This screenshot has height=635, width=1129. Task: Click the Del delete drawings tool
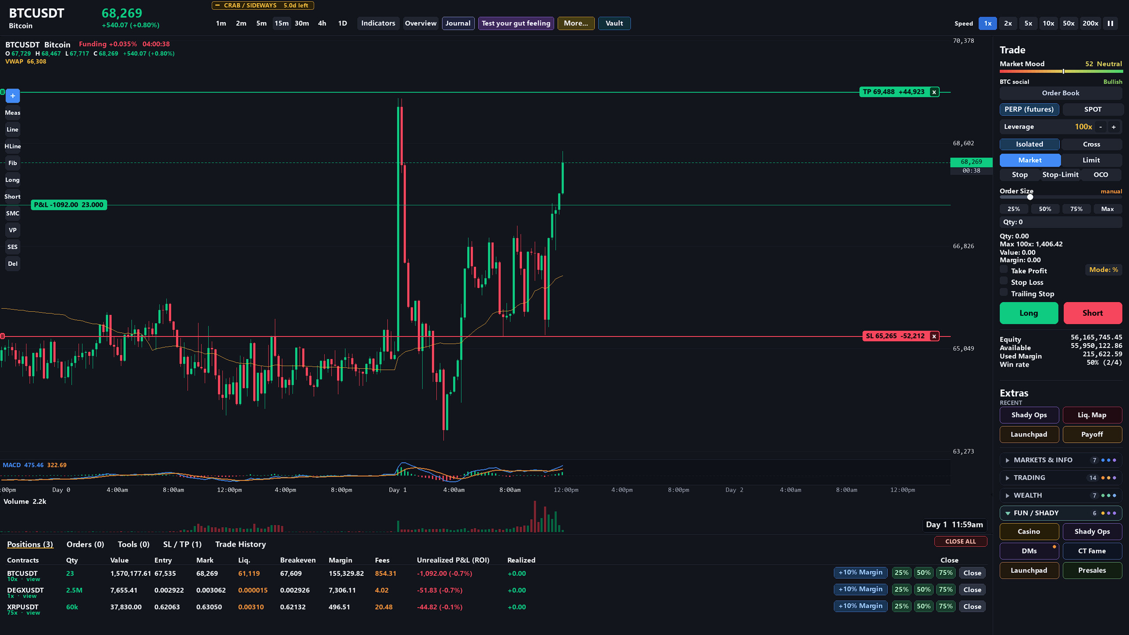coord(12,263)
